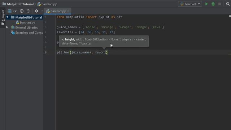Click the height parameter in tooltip

click(x=70, y=39)
